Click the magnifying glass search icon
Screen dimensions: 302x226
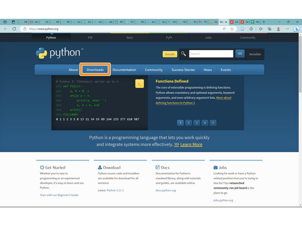(x=183, y=54)
